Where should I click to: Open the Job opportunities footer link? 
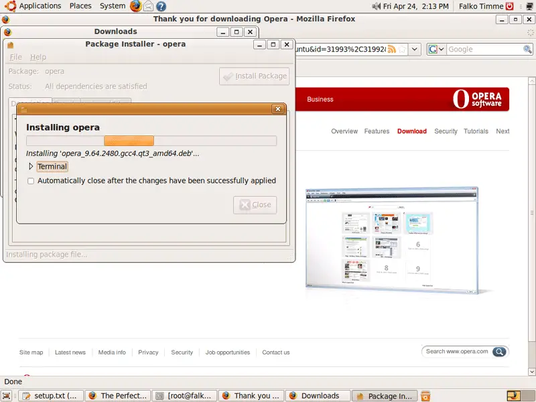click(x=228, y=352)
